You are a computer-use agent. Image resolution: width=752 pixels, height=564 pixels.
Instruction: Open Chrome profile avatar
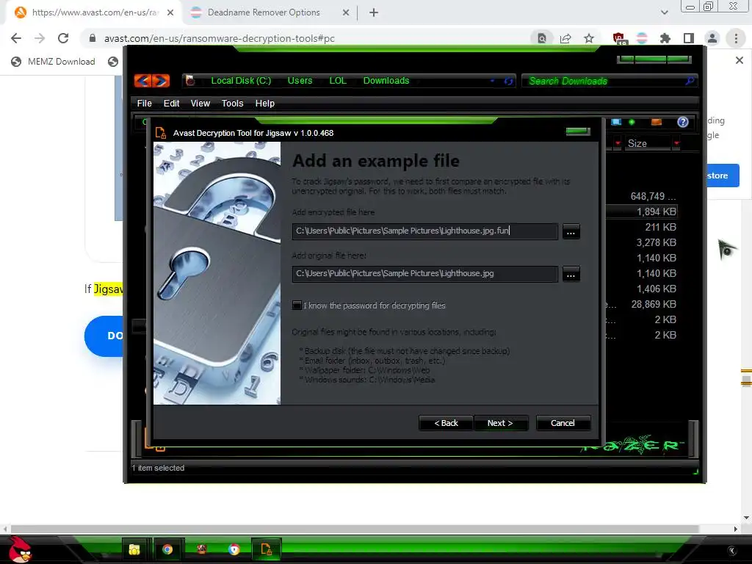pyautogui.click(x=712, y=38)
